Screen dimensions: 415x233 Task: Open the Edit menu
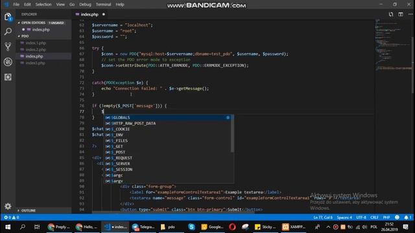(x=27, y=5)
